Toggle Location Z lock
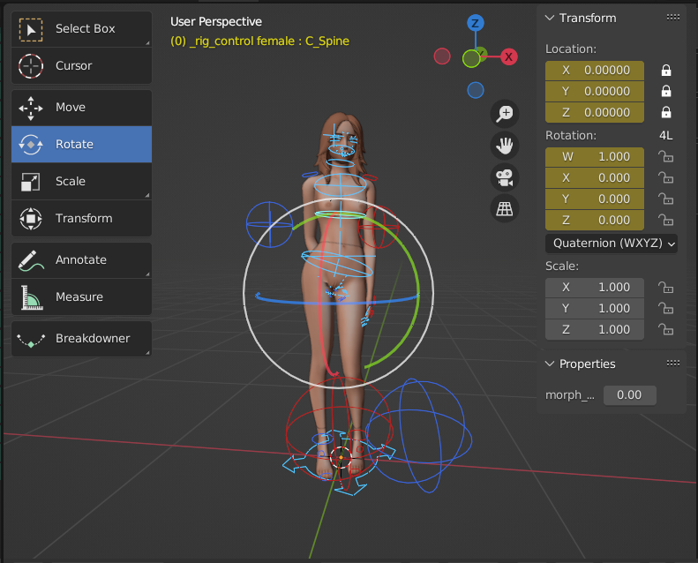This screenshot has width=698, height=563. 666,112
